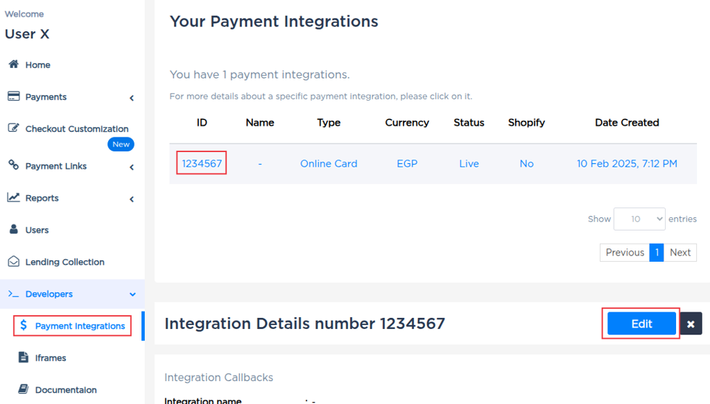Click the Iframes file icon

pos(23,357)
